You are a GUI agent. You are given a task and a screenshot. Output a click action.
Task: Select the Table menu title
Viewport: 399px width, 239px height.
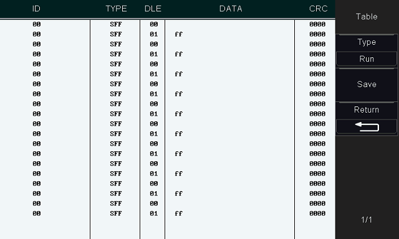pyautogui.click(x=367, y=17)
